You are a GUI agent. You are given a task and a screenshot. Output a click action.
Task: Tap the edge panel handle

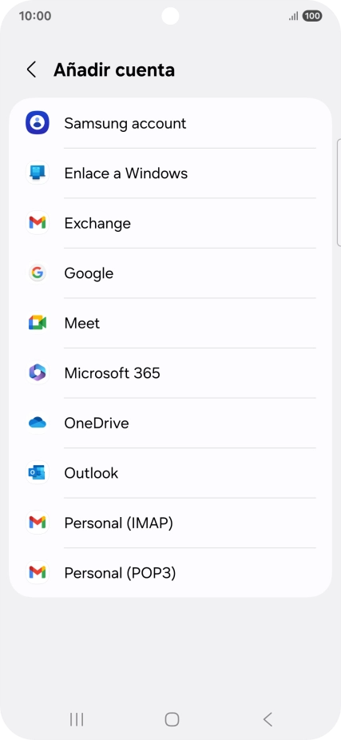click(339, 193)
